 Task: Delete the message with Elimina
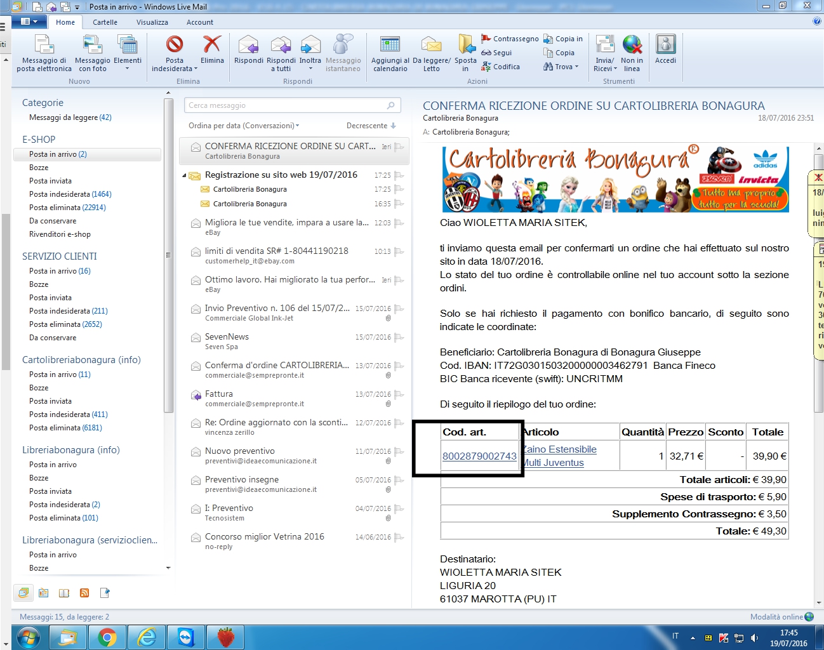pyautogui.click(x=212, y=50)
